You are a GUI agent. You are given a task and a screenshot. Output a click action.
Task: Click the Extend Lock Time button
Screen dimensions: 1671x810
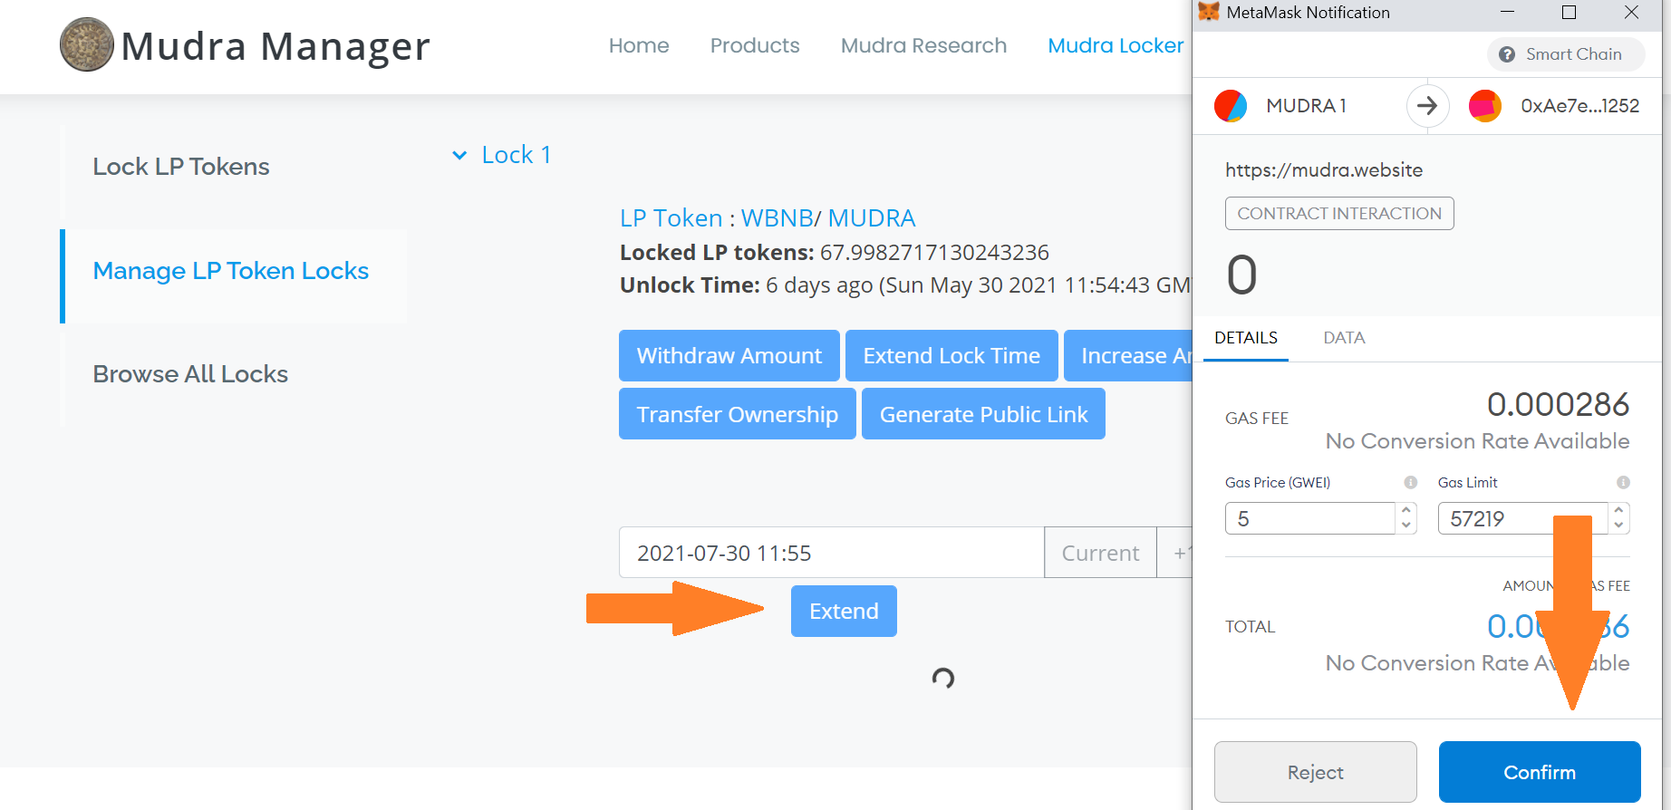951,355
